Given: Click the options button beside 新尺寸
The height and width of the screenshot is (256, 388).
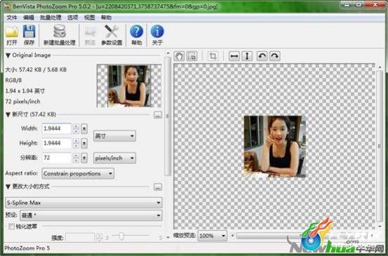Looking at the screenshot, I should [158, 115].
